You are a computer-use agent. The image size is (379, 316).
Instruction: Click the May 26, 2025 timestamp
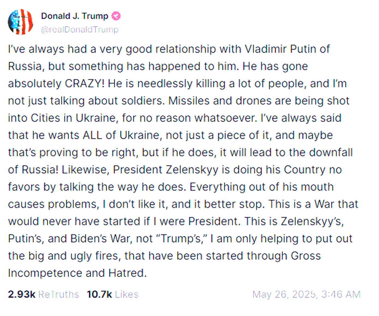(x=306, y=294)
